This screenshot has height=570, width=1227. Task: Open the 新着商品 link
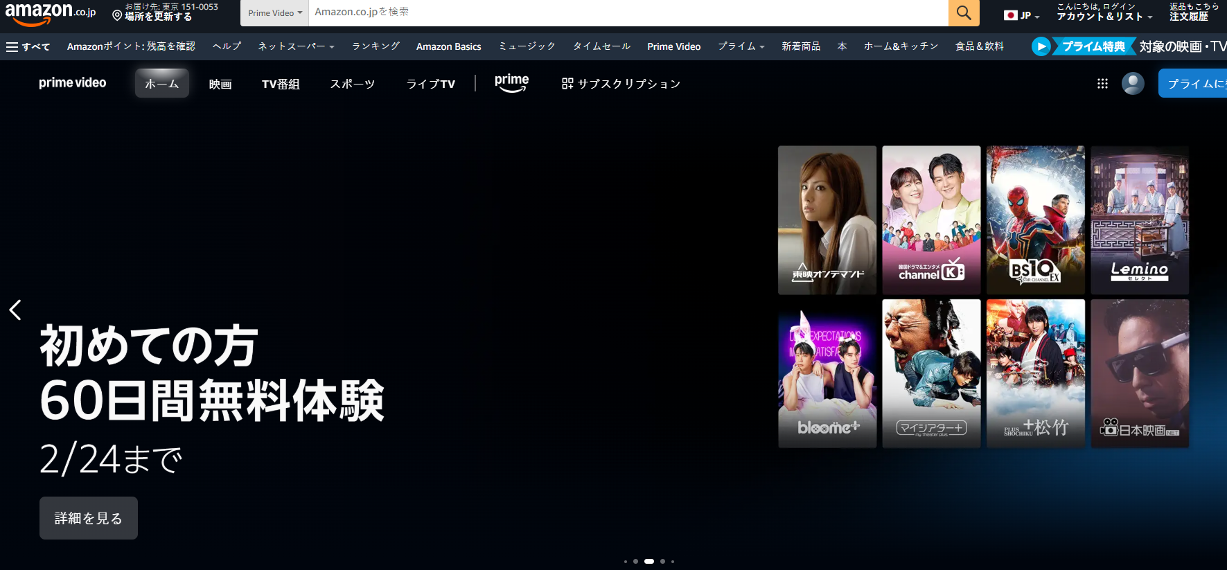(801, 46)
